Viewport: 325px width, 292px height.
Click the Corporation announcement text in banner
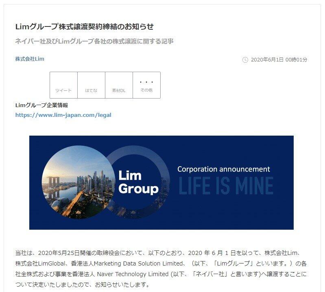click(x=224, y=169)
